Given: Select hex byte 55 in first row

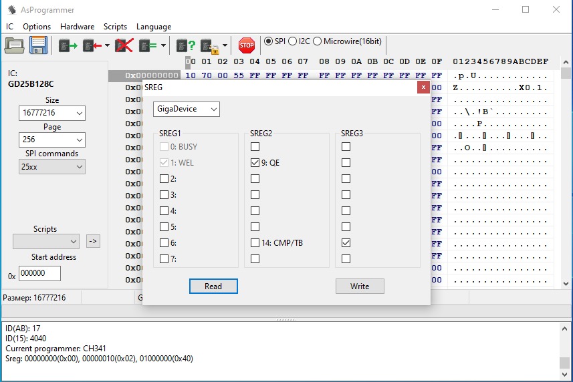Looking at the screenshot, I should [x=239, y=75].
